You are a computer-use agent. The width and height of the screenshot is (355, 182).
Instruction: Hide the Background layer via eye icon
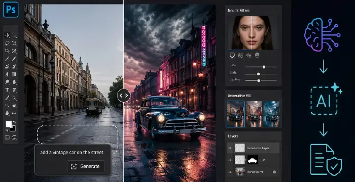pos(230,172)
